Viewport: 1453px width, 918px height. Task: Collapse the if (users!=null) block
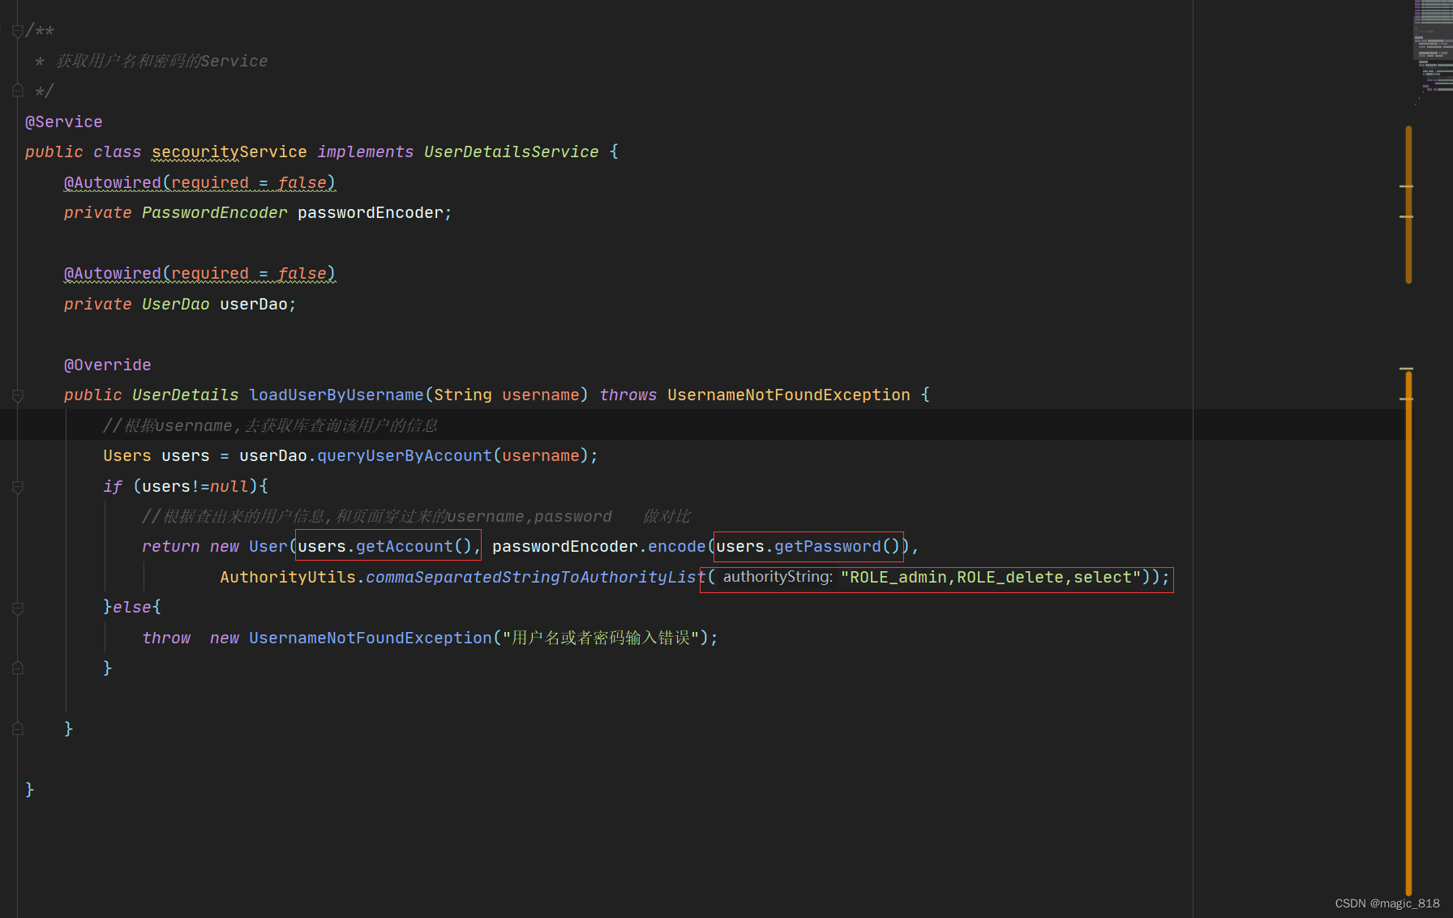17,487
